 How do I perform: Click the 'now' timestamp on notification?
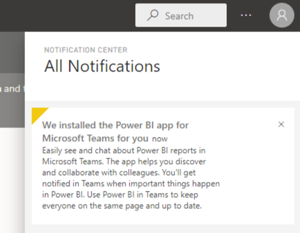click(160, 139)
